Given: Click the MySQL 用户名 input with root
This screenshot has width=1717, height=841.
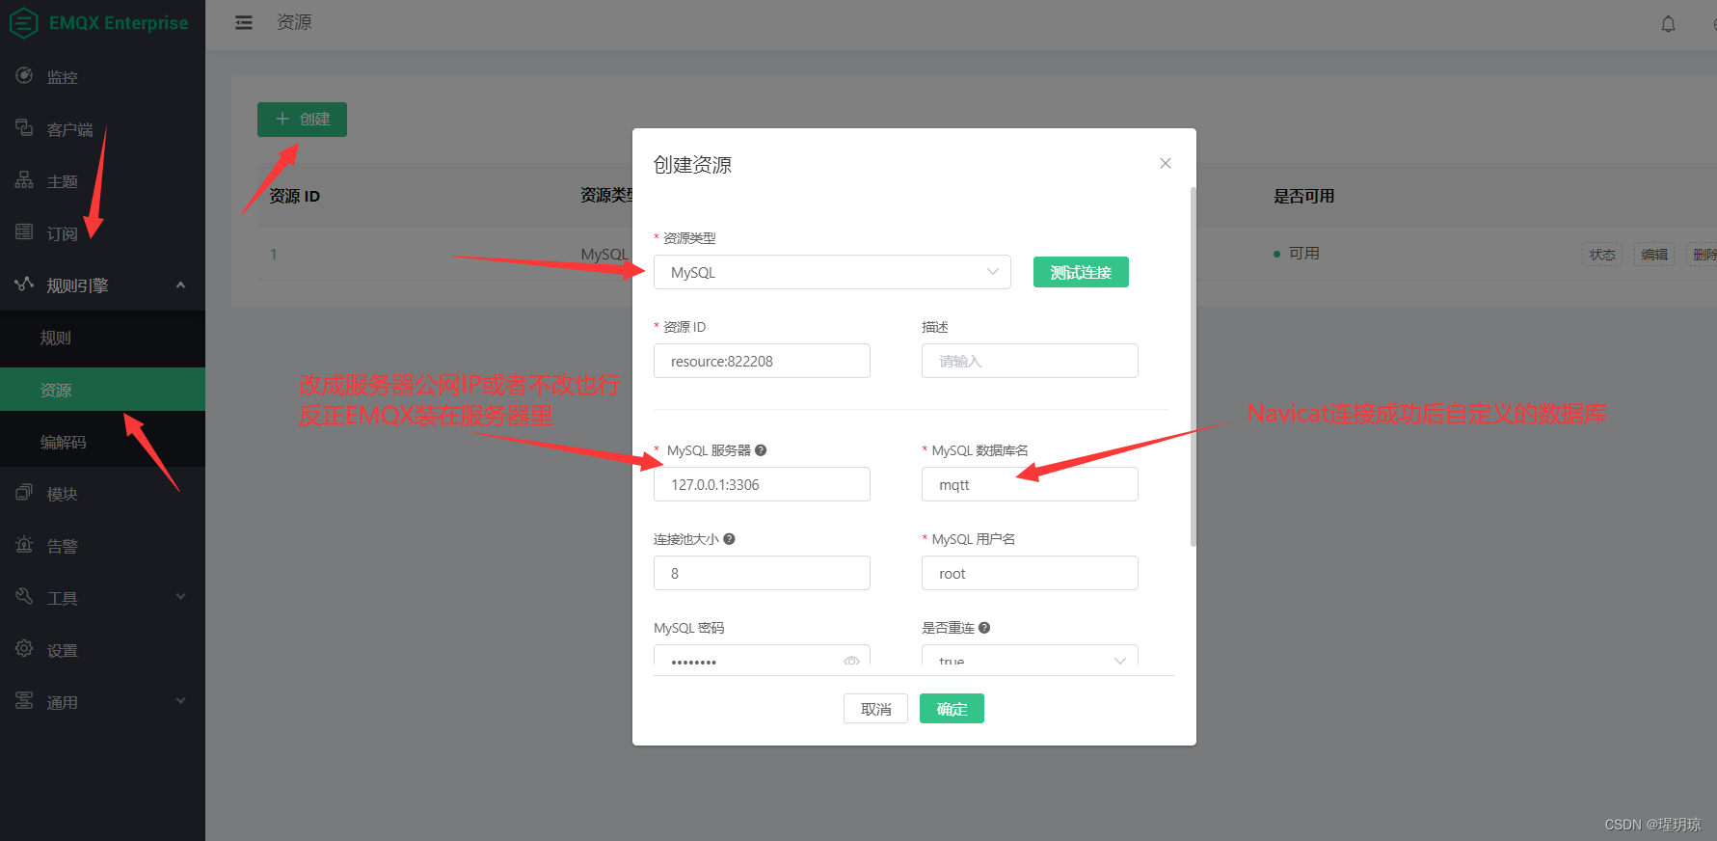Looking at the screenshot, I should point(1030,573).
